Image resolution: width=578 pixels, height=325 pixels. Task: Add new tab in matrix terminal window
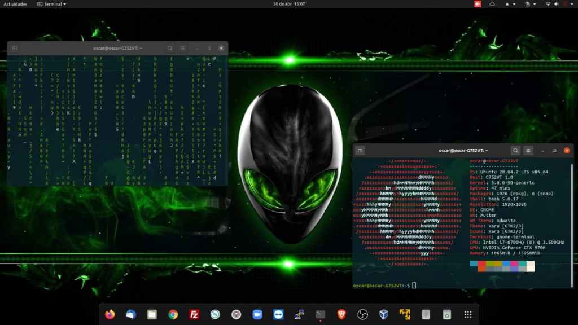(15, 49)
